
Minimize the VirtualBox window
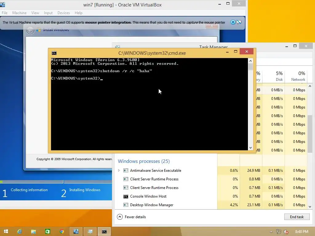[220, 4]
